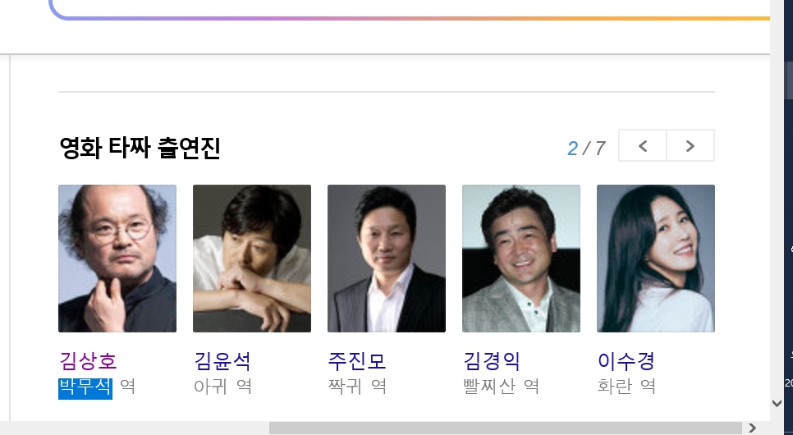This screenshot has height=435, width=793.
Task: Click highlighted 박무석 role text
Action: tap(85, 387)
